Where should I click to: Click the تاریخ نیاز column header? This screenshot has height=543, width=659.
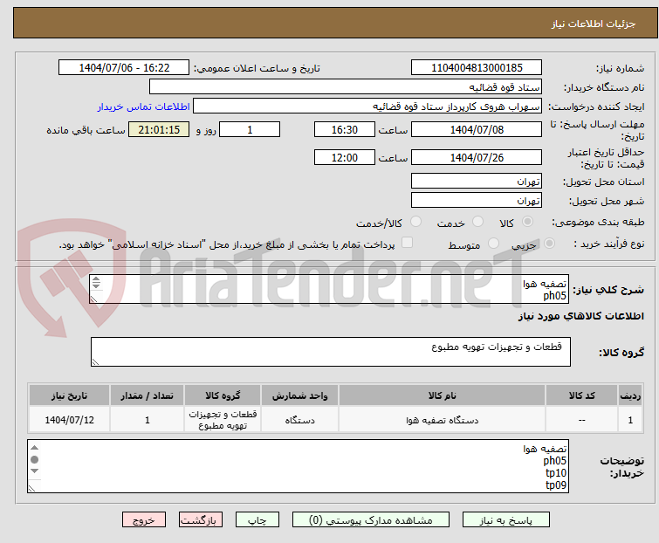[69, 395]
